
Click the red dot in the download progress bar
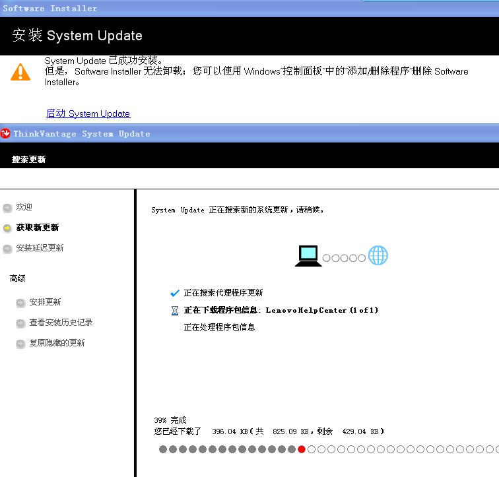click(x=302, y=449)
